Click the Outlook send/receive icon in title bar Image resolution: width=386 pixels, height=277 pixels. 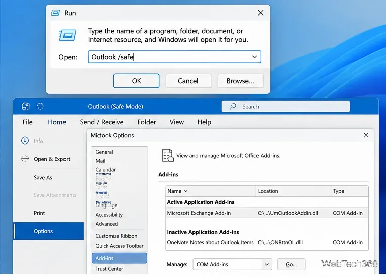point(26,106)
